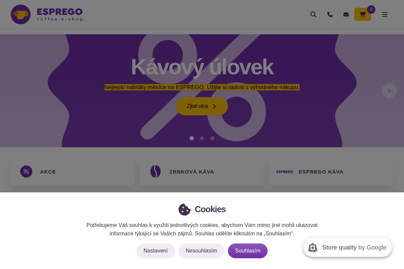The image size is (404, 269).
Task: Select the second carousel dot
Action: [x=202, y=138]
